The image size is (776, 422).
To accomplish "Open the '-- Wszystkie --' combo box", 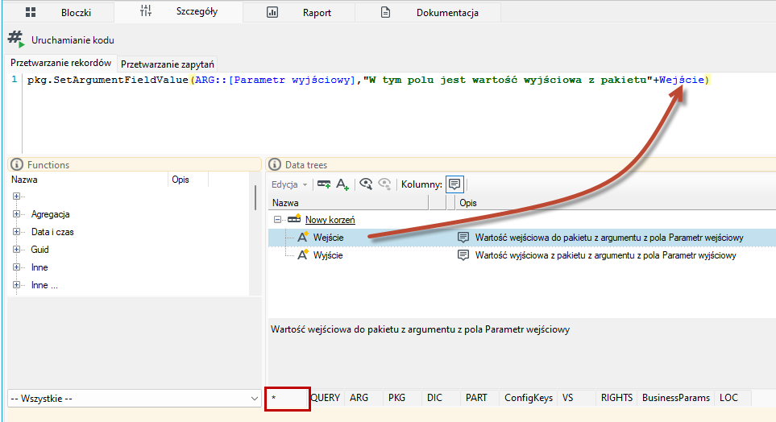I will point(134,399).
